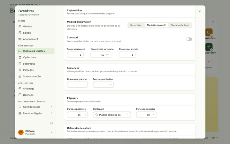Click the Mentions légales scales icon
Image resolution: width=230 pixels, height=144 pixels.
pos(20,113)
